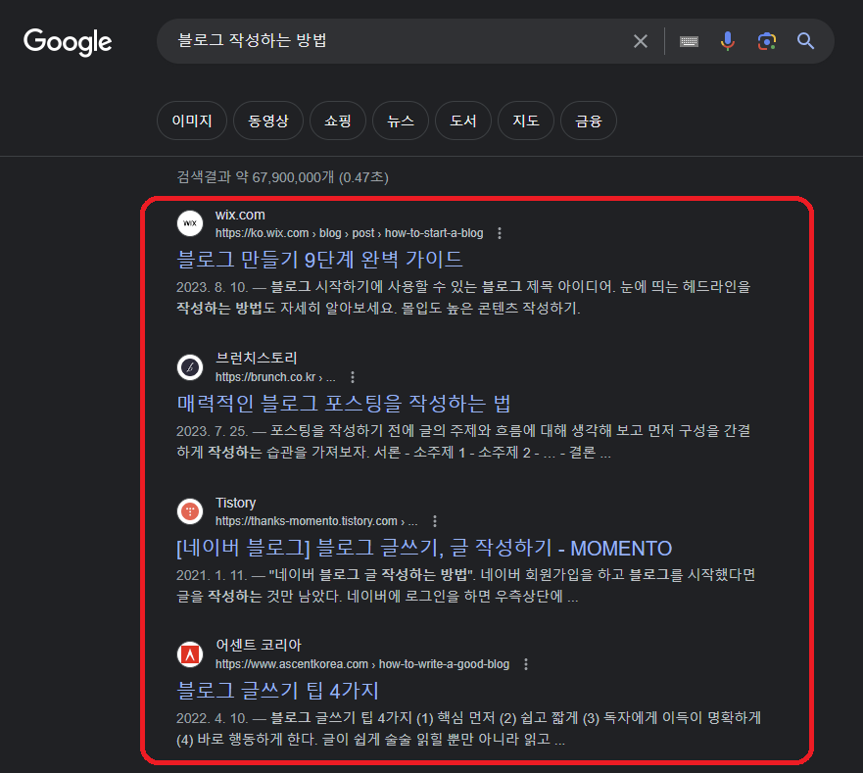Click the 브런치스토리 site favicon
The height and width of the screenshot is (773, 863).
189,366
